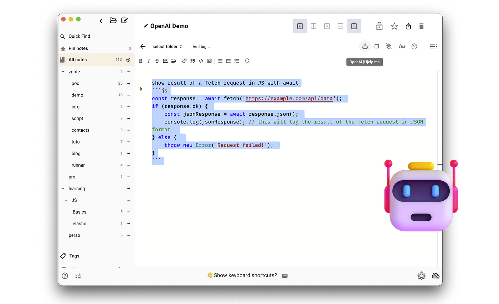Open the table of contents list icon
This screenshot has width=499, height=304.
click(x=433, y=46)
